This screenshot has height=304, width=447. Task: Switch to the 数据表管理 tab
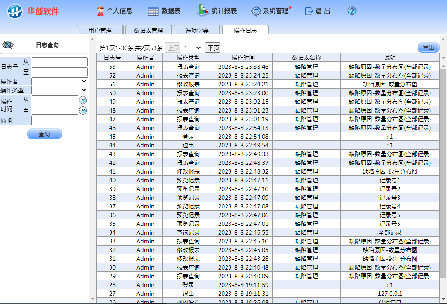(x=148, y=31)
